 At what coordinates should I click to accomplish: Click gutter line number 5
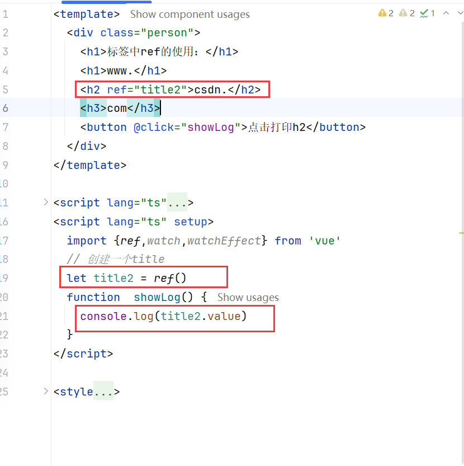pos(6,90)
